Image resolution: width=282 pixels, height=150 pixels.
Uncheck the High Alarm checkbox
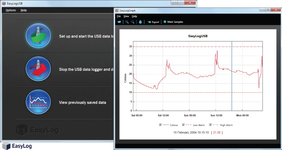point(210,125)
